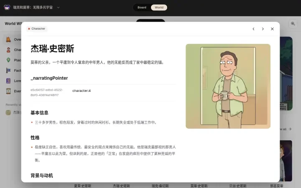301x188 pixels.
Task: Open Lore sidebar book icon
Action: 8,81
